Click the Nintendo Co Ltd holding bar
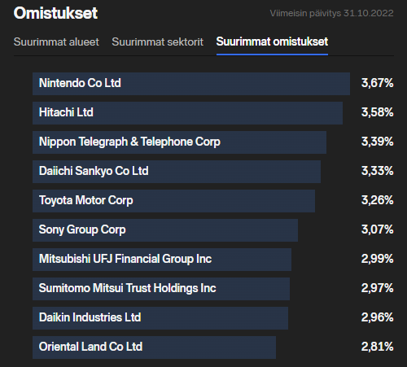Viewport: 407px width, 367px height. (x=191, y=84)
